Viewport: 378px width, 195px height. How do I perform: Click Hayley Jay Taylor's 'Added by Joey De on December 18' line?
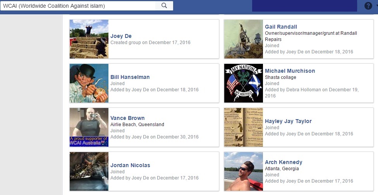pyautogui.click(x=309, y=133)
